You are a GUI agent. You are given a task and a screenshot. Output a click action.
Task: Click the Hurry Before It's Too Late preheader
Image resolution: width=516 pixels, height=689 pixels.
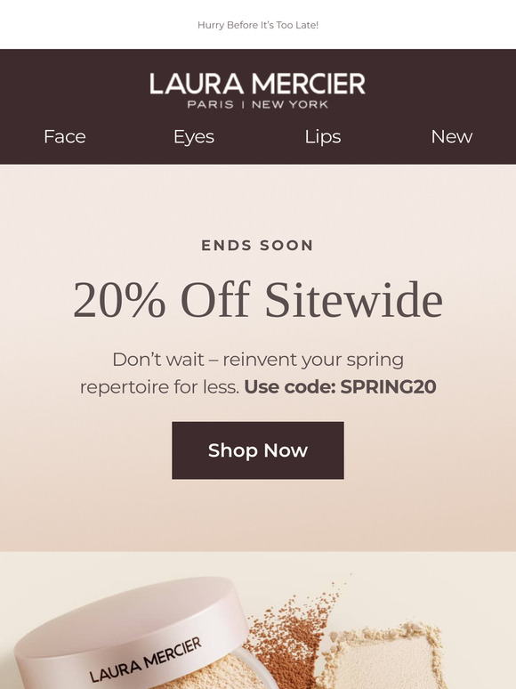pos(258,26)
